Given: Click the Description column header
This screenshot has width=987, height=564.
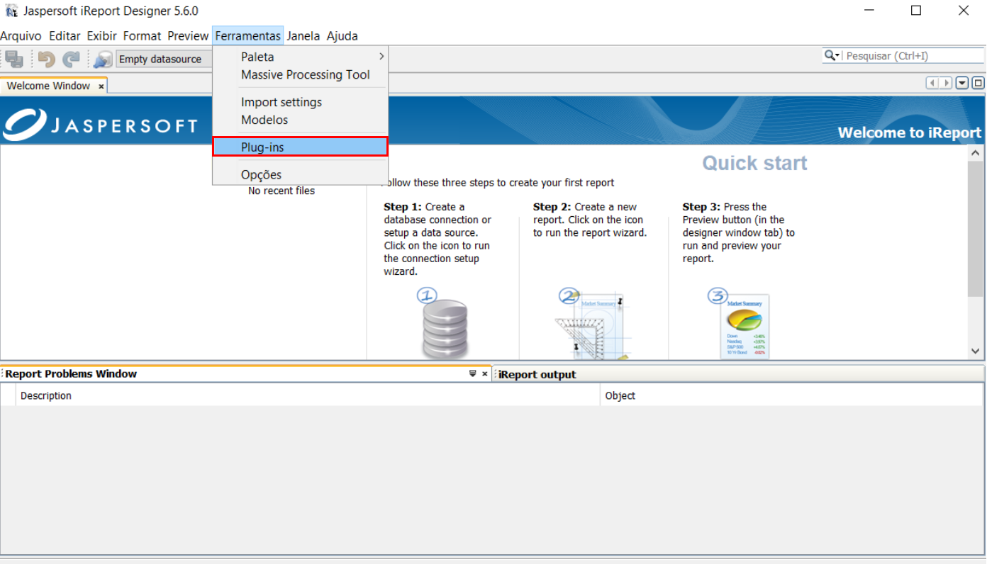Looking at the screenshot, I should 308,395.
